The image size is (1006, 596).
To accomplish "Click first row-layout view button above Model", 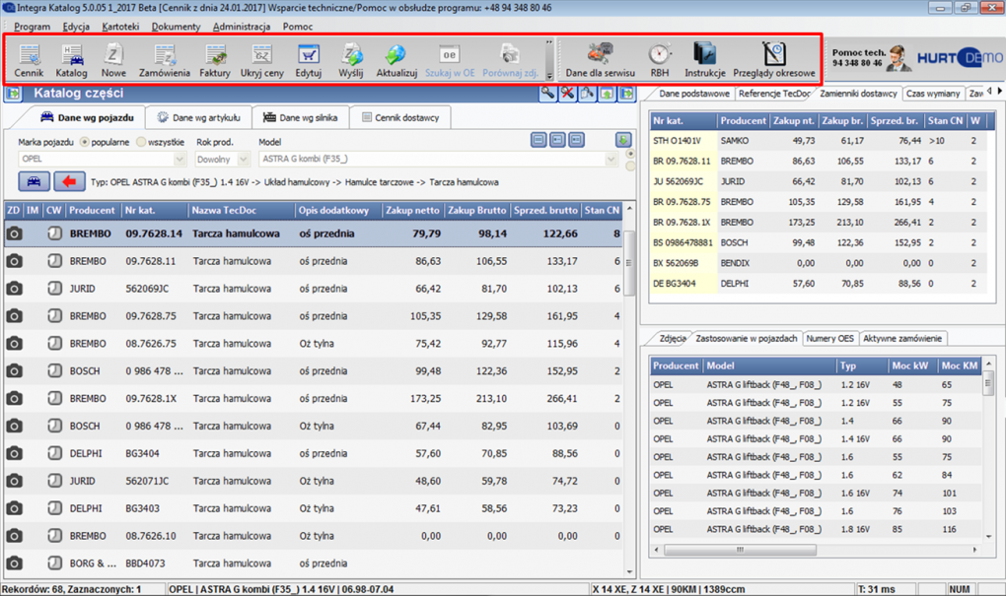I will [x=539, y=140].
